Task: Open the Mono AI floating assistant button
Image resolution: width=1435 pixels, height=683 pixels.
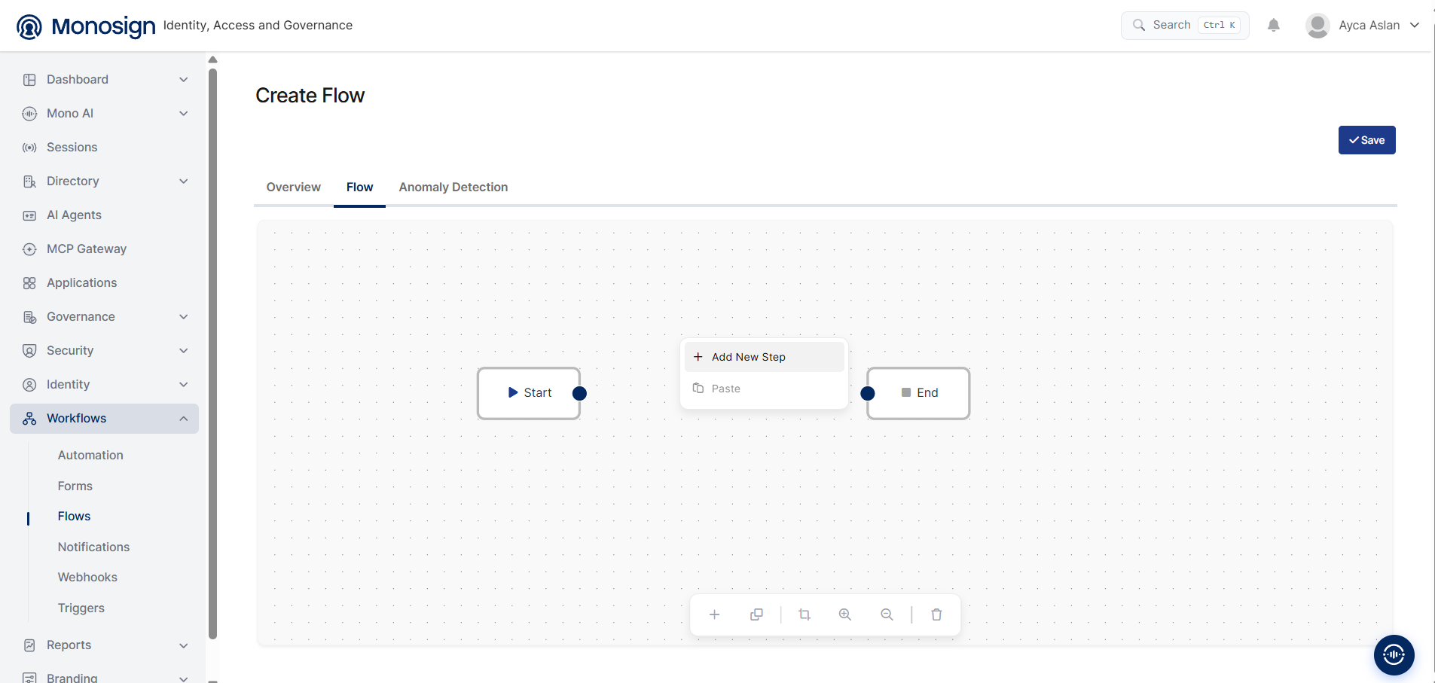Action: pyautogui.click(x=1394, y=655)
